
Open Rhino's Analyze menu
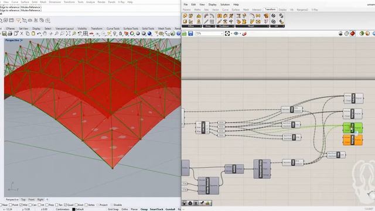click(90, 2)
